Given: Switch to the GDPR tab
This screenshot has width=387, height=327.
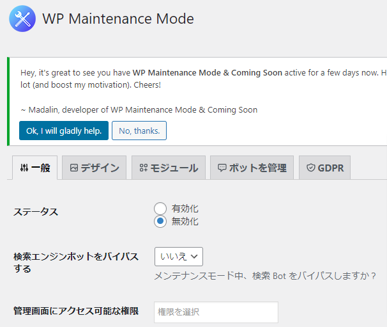Looking at the screenshot, I should click(324, 168).
